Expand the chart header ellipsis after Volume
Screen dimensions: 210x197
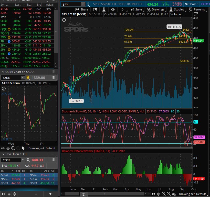coord(183,14)
